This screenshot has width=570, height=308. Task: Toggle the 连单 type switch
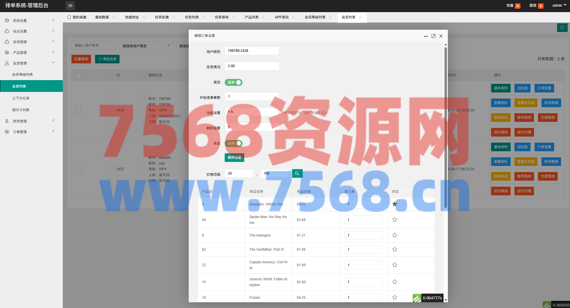(234, 82)
